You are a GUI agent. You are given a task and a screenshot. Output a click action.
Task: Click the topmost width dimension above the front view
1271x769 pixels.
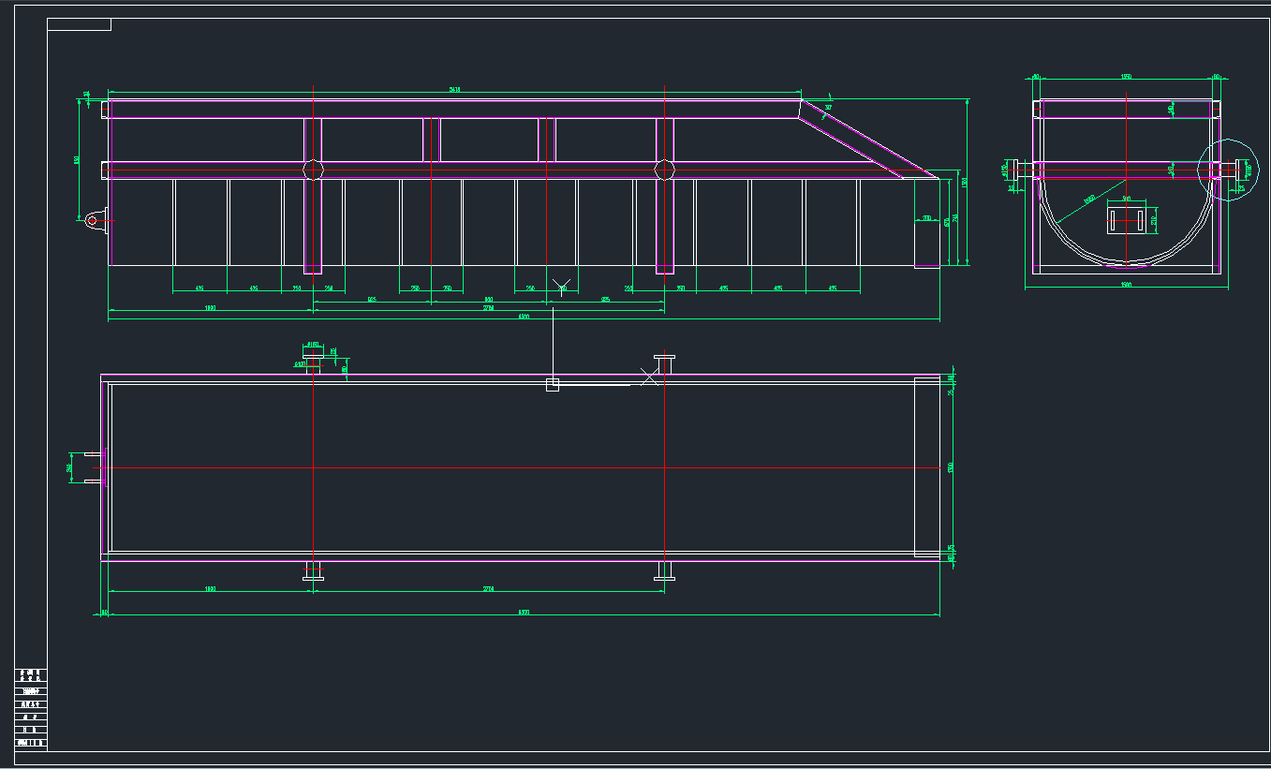(x=454, y=90)
